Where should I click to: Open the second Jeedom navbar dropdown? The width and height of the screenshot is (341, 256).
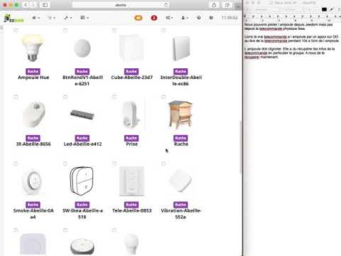tap(51, 18)
